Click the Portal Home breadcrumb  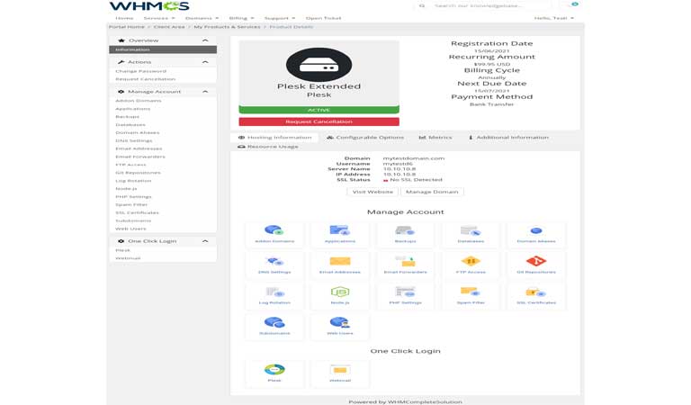[x=127, y=27]
